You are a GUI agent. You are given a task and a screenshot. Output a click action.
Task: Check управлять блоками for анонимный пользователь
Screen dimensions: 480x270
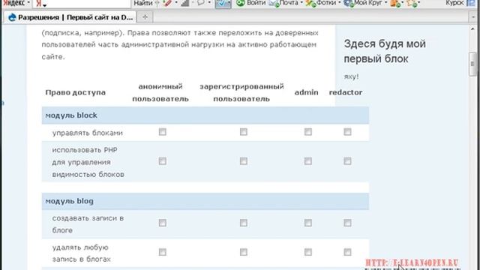[x=163, y=132]
